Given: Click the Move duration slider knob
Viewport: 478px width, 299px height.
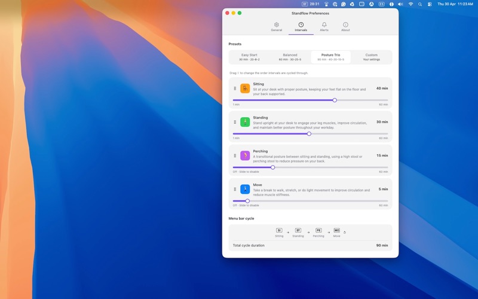Looking at the screenshot, I should pyautogui.click(x=247, y=201).
